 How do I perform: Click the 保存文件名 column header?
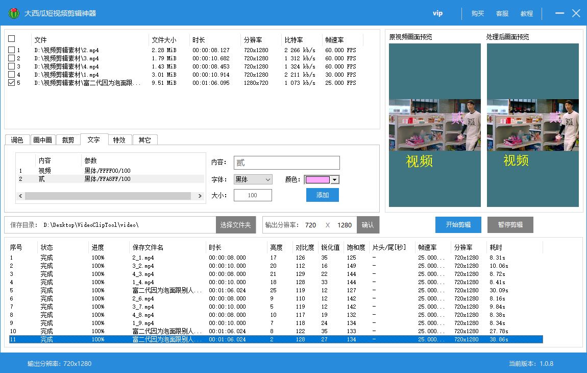148,247
